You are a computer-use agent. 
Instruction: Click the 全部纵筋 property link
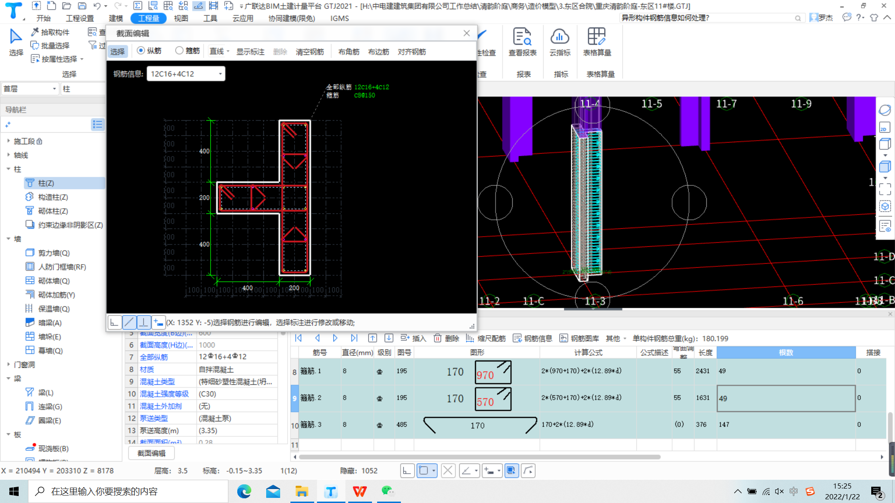click(154, 357)
